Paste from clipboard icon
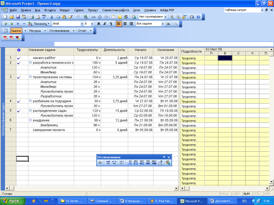 click(64, 17)
